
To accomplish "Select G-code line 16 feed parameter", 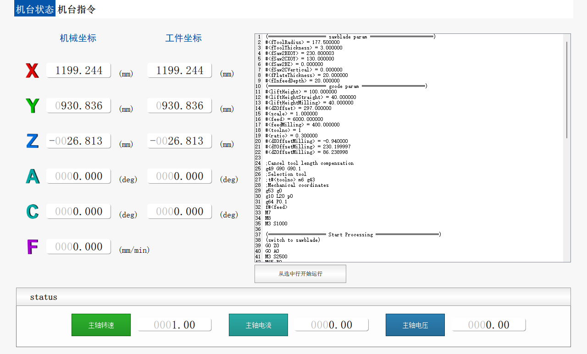I will tap(294, 119).
